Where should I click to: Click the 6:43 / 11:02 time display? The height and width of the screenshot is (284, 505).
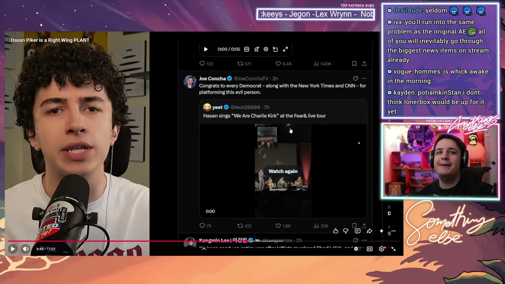[x=46, y=249]
